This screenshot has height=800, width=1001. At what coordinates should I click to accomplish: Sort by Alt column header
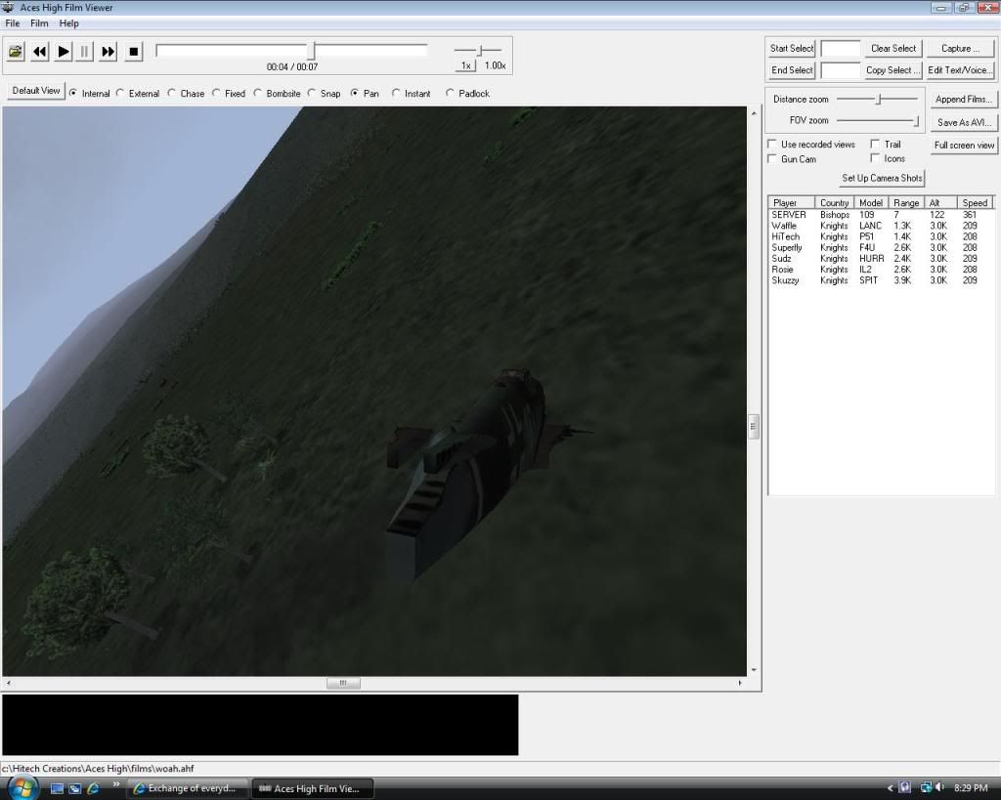pyautogui.click(x=940, y=203)
